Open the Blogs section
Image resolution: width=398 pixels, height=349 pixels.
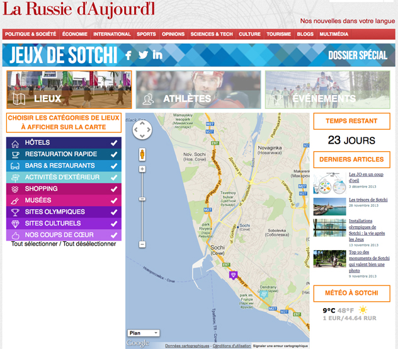click(305, 34)
